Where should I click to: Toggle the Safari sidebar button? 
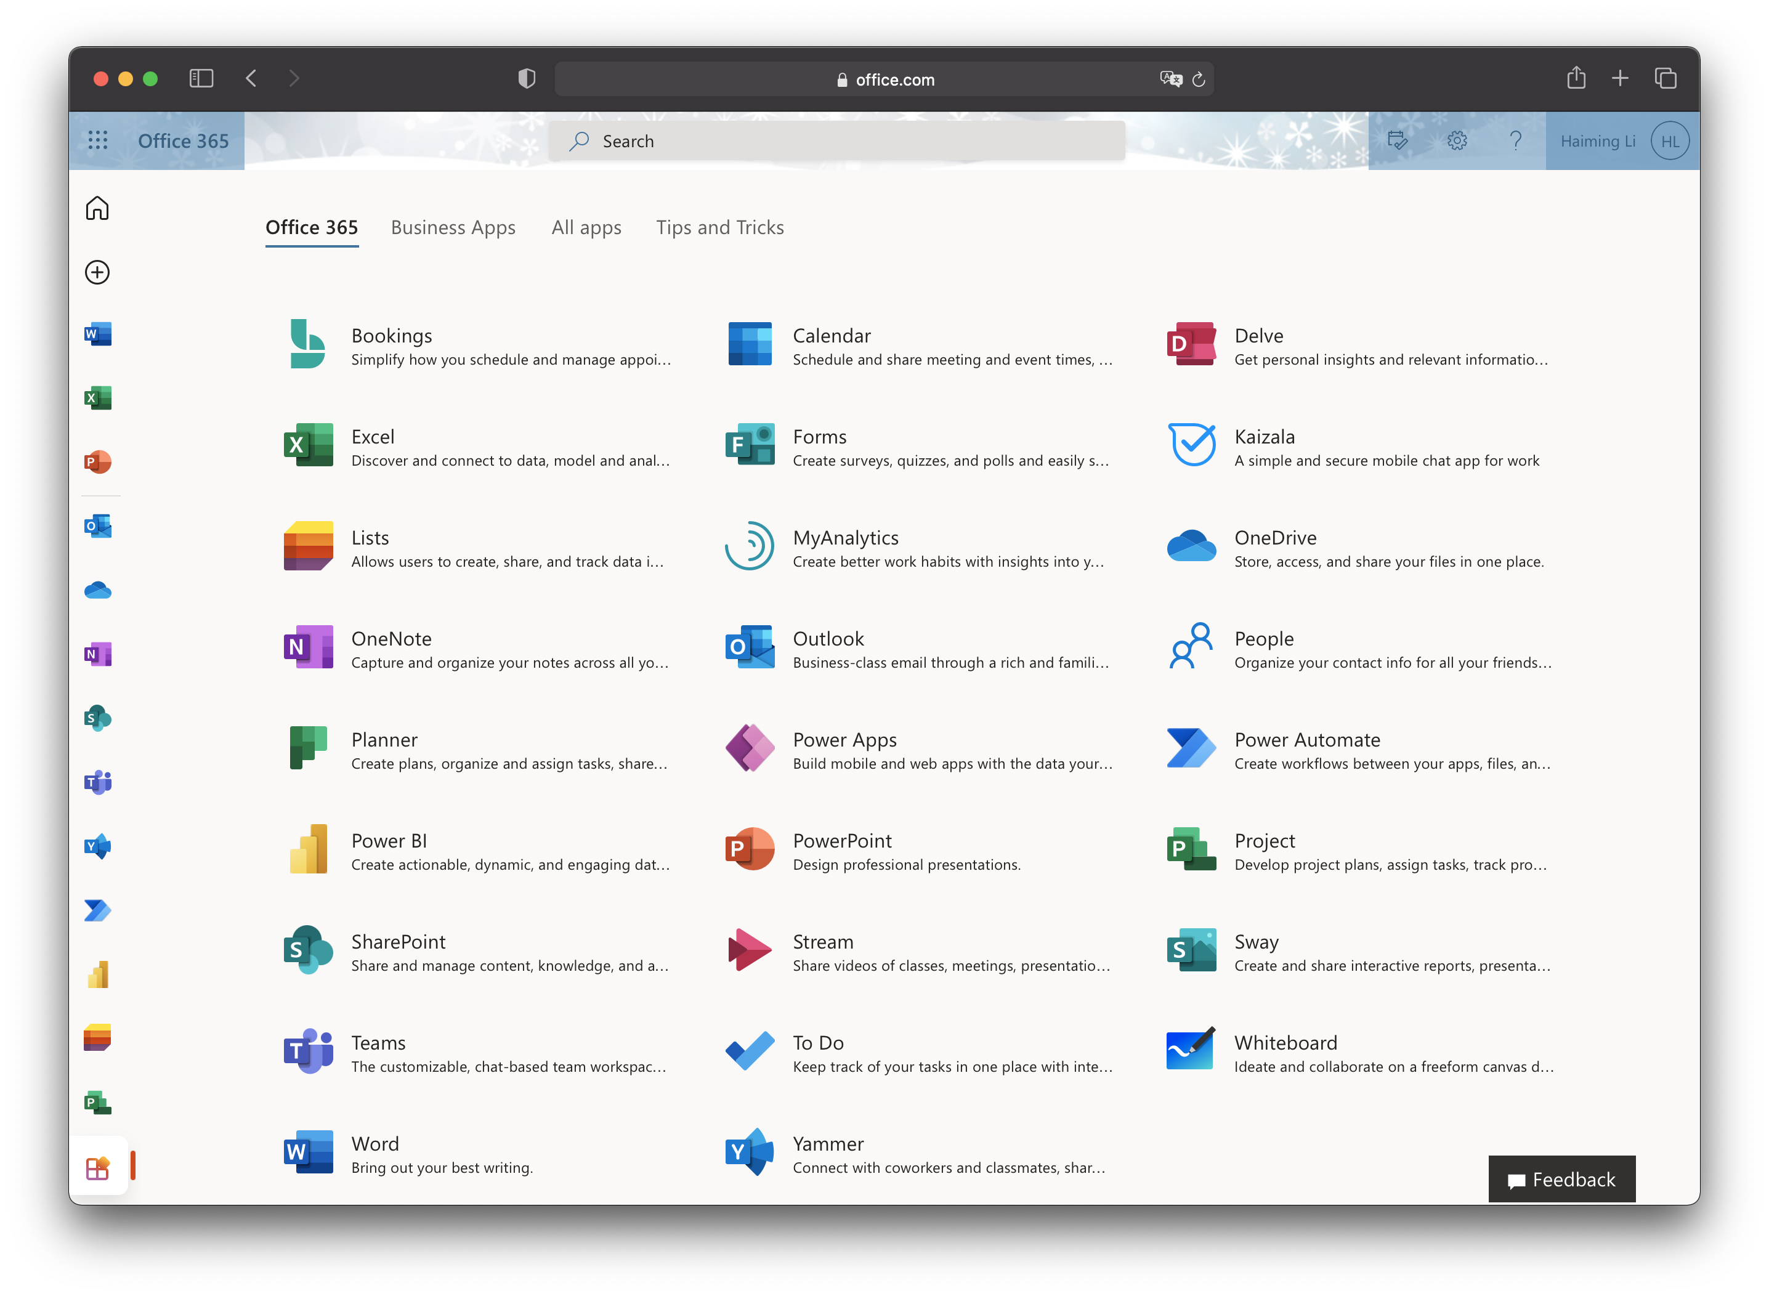pos(201,78)
